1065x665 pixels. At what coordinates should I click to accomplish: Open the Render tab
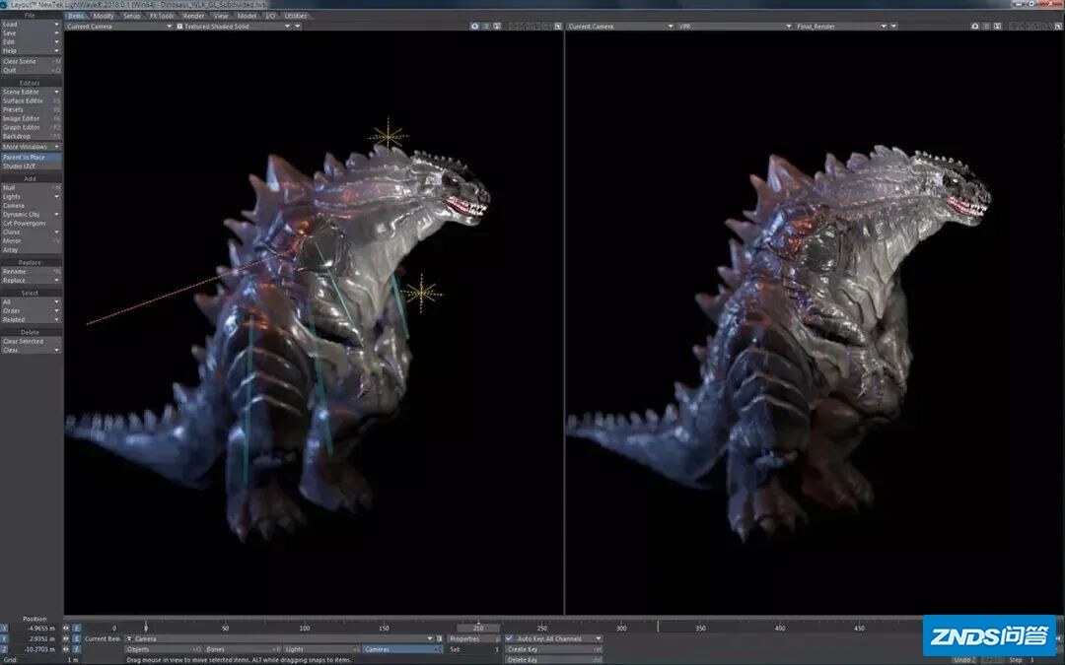coord(193,16)
